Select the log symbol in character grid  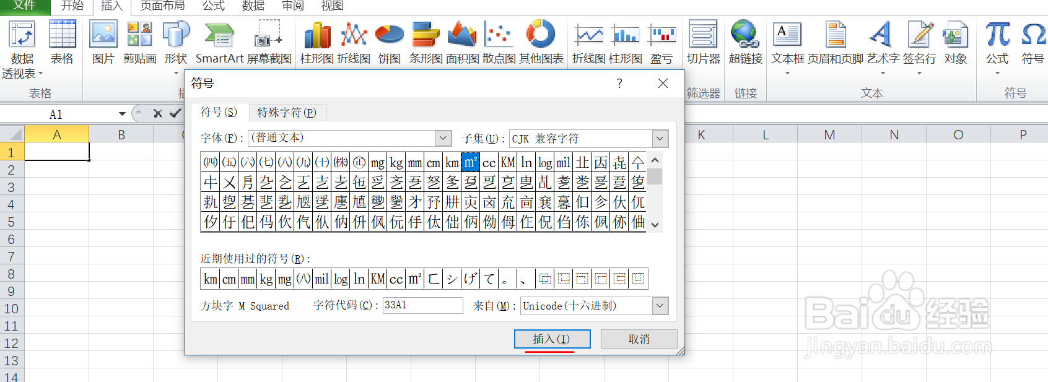[545, 162]
